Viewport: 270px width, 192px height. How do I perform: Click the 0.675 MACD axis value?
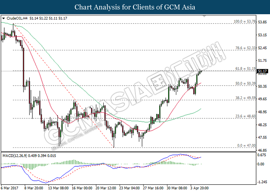(262, 155)
